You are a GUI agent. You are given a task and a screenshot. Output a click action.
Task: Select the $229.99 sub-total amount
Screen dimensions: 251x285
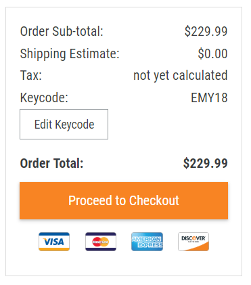click(x=206, y=31)
